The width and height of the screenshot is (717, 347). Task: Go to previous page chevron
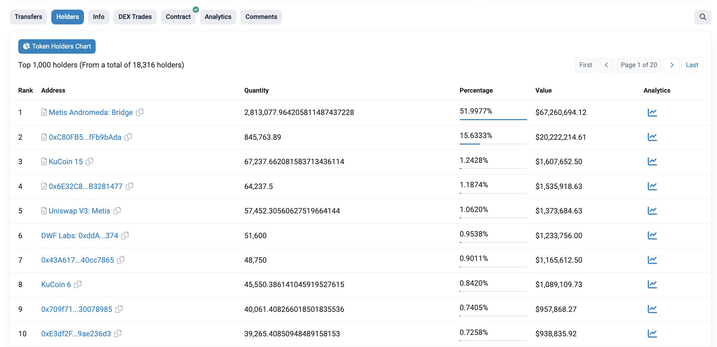pyautogui.click(x=606, y=65)
